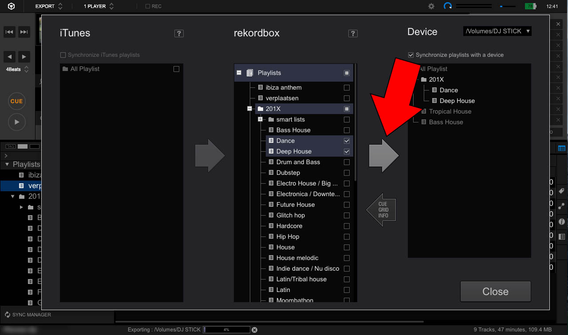Click the related tracks icon on right sidebar
The width and height of the screenshot is (568, 335).
tap(561, 206)
